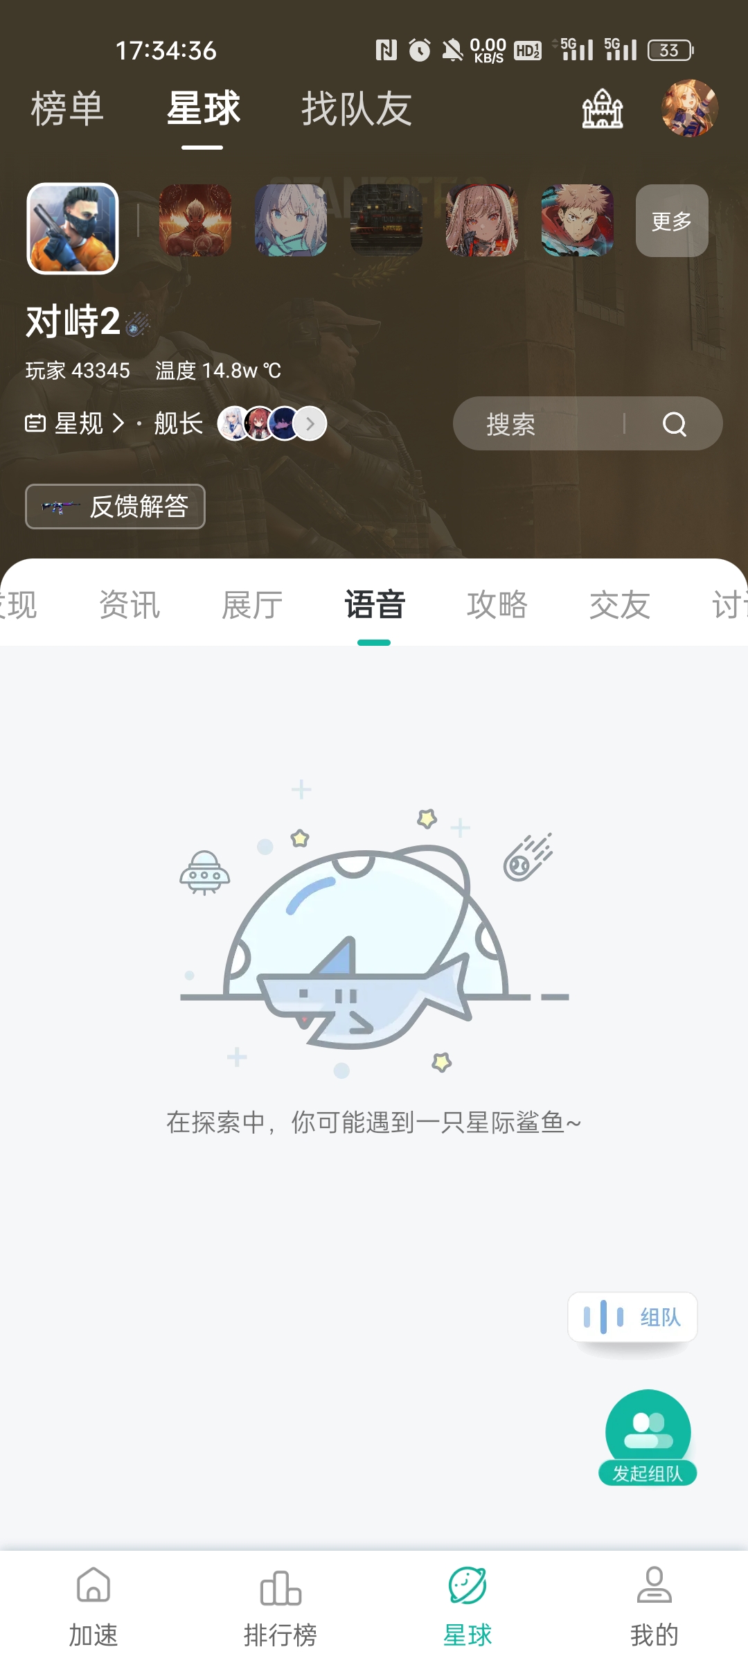
Task: Tap the user profile avatar
Action: pyautogui.click(x=689, y=108)
